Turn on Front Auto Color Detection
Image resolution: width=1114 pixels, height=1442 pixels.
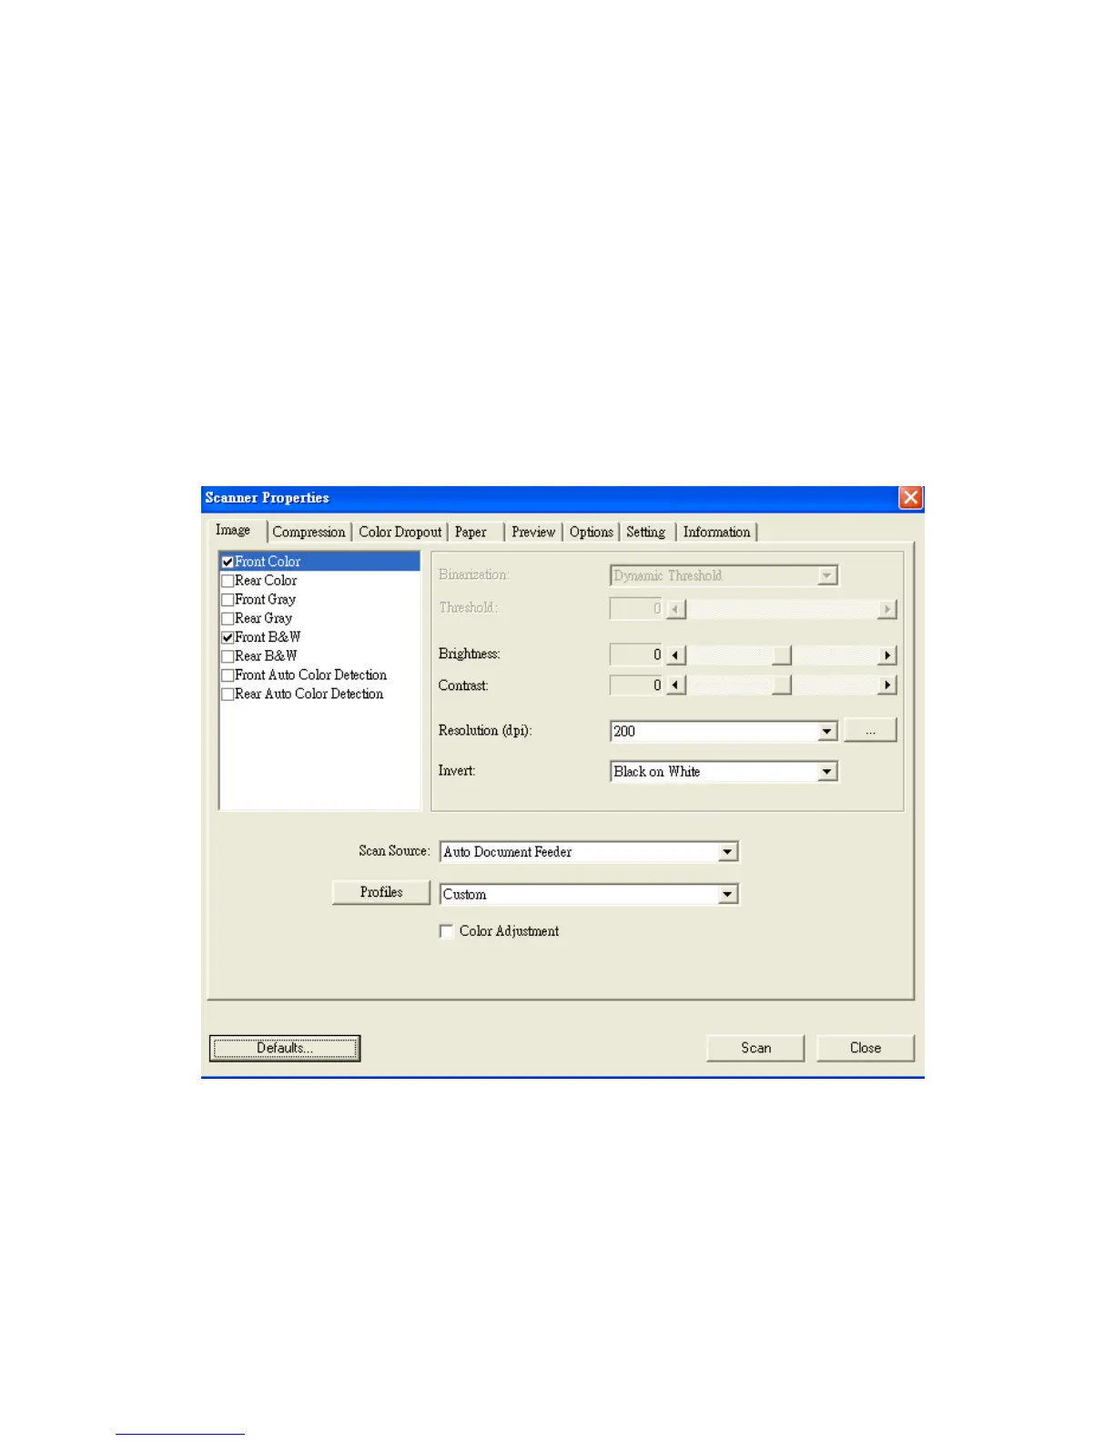(228, 675)
